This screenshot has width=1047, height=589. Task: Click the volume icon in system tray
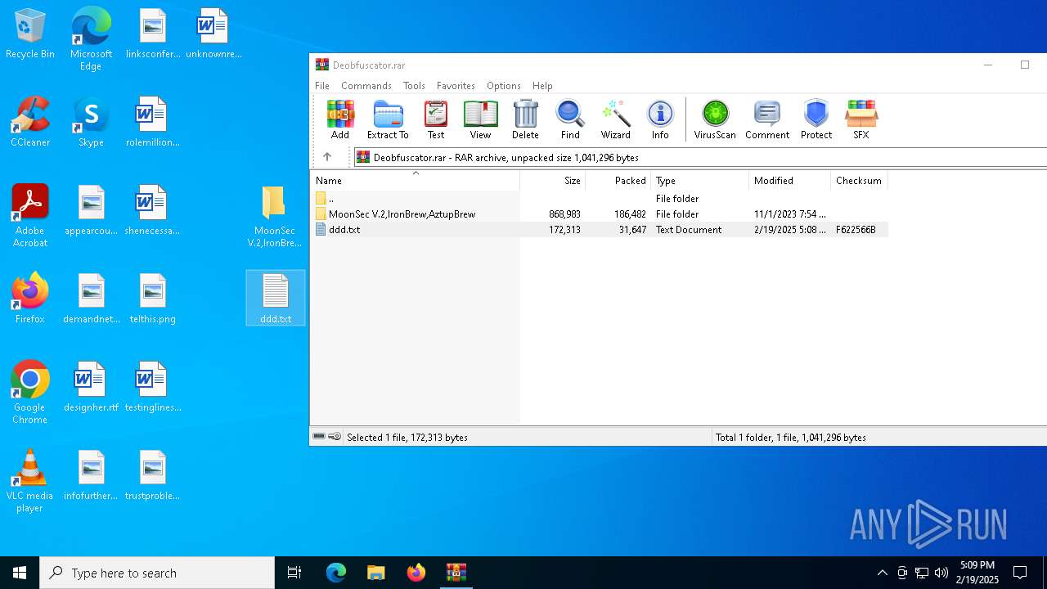[x=941, y=573]
